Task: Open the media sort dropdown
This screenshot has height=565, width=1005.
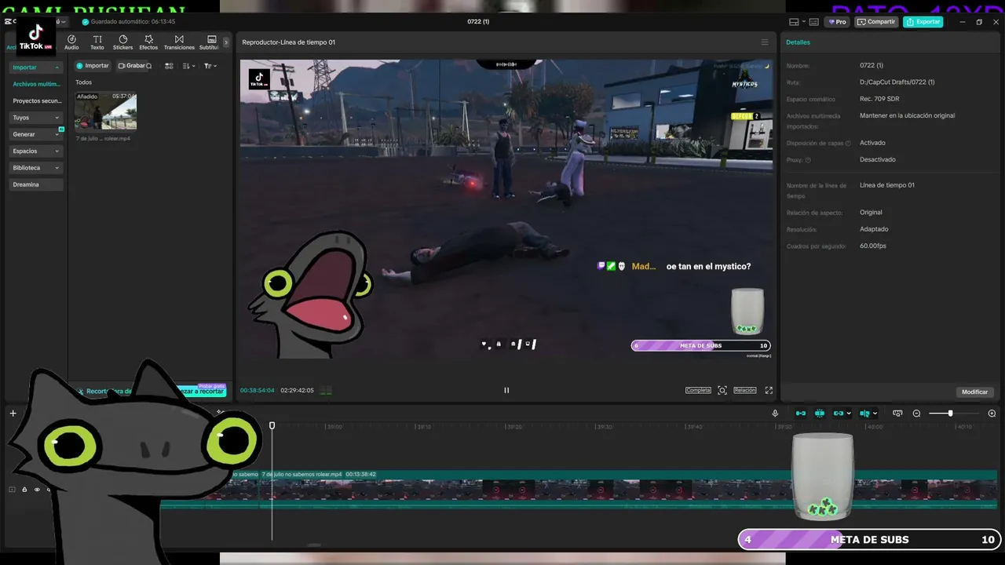Action: (x=188, y=66)
